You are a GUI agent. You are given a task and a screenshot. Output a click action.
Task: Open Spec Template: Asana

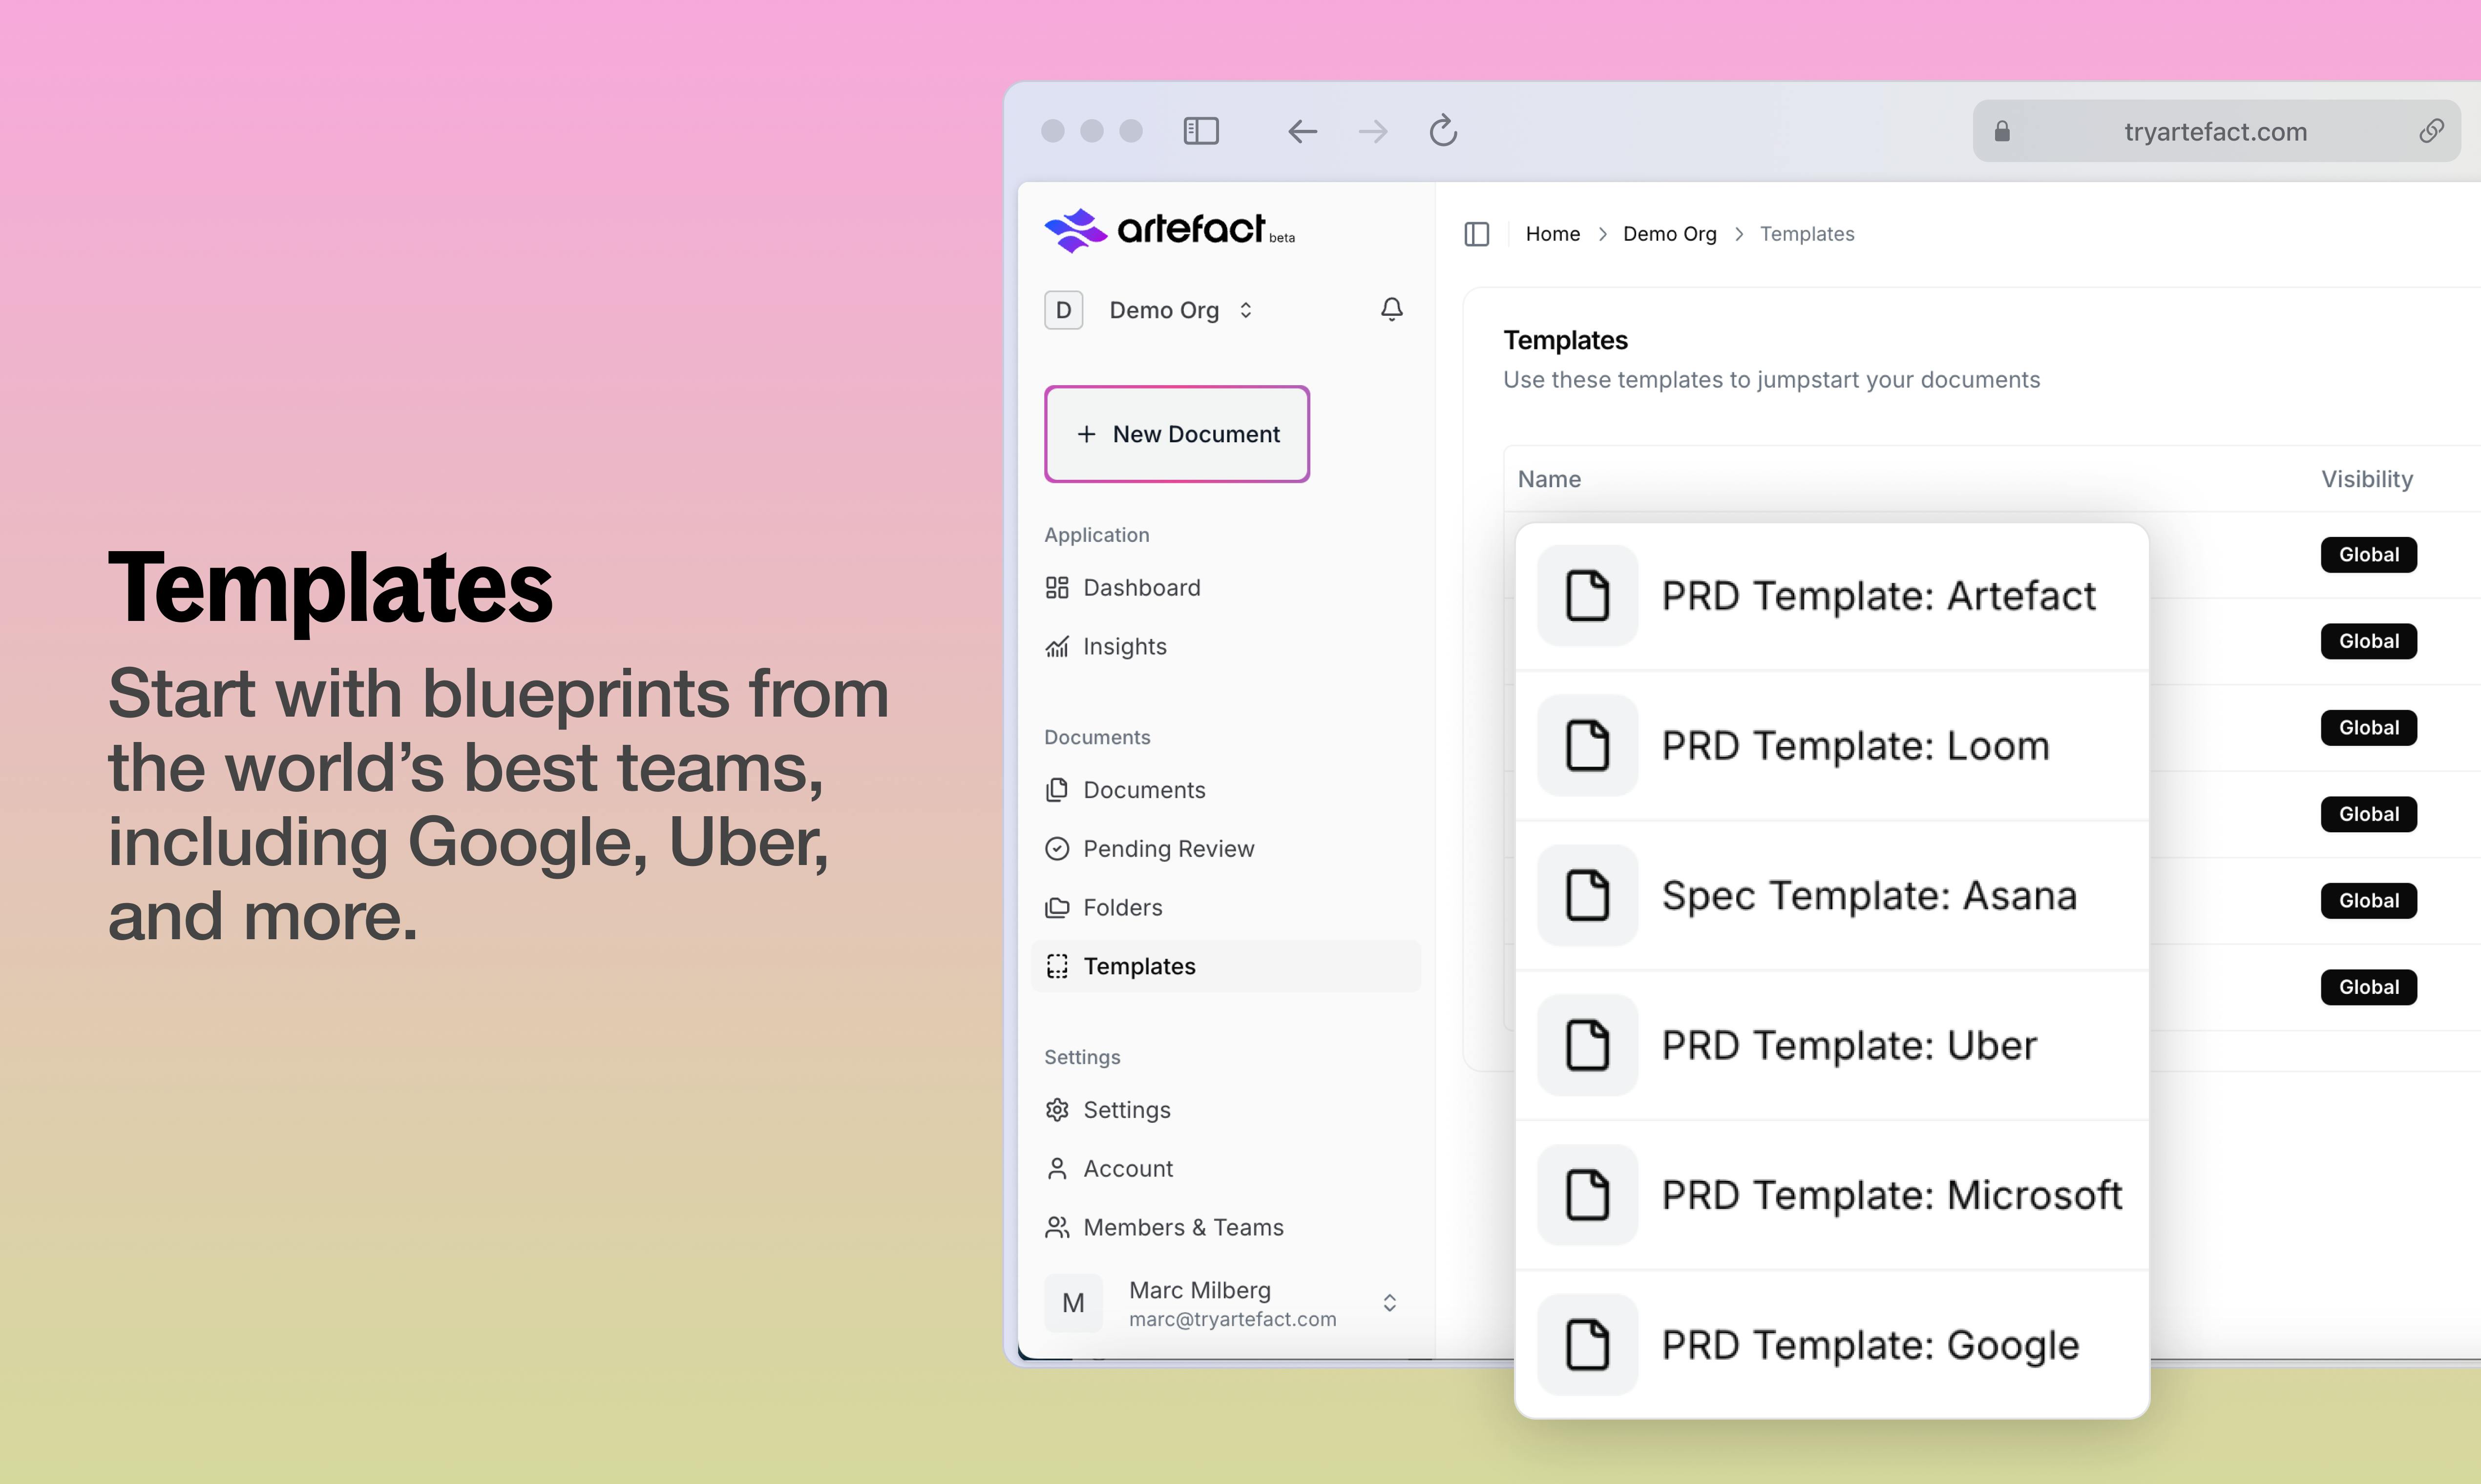(1832, 896)
